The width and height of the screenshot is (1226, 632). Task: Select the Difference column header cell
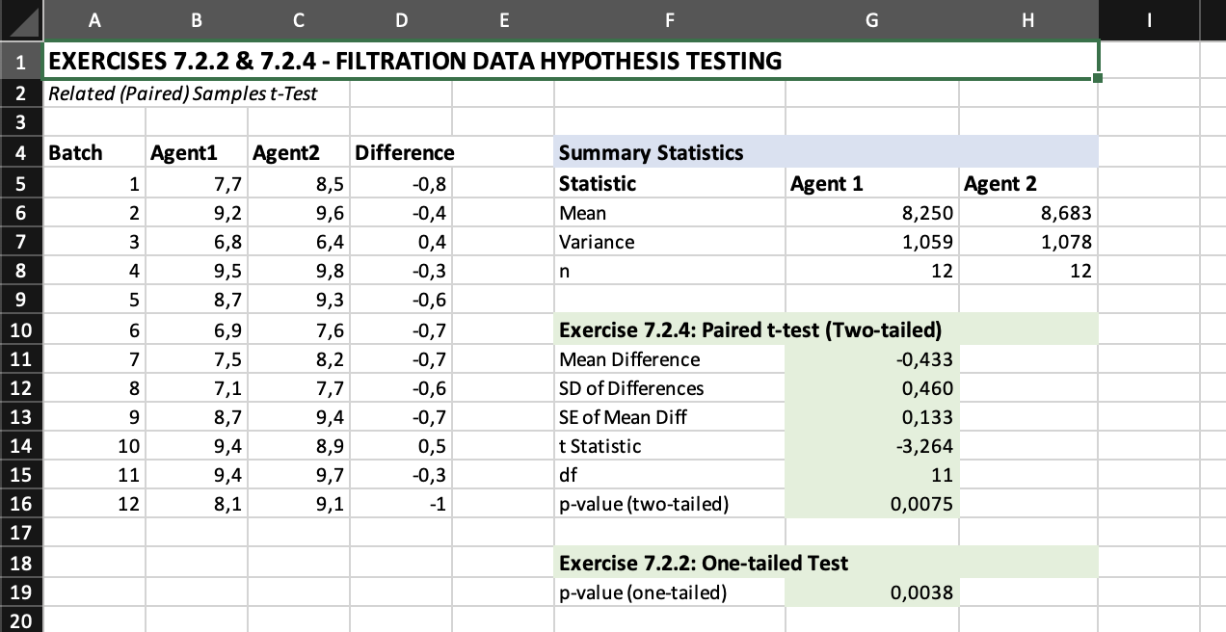[401, 152]
